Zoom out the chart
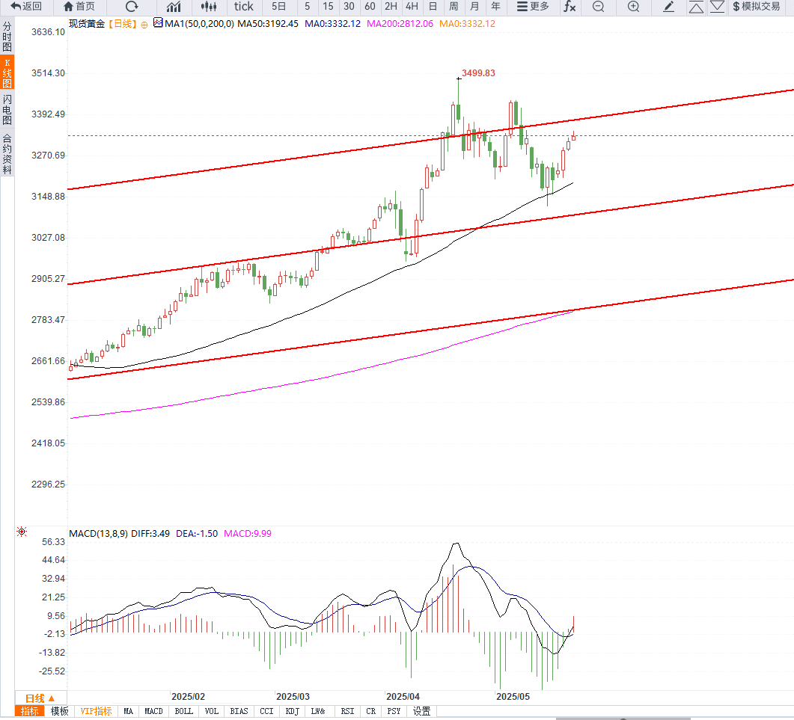The image size is (794, 720). click(599, 7)
